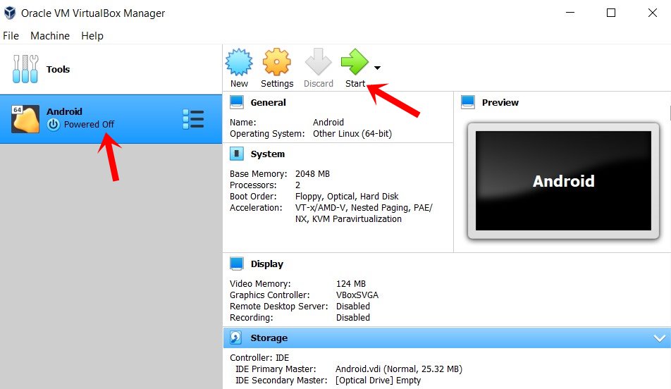
Task: Click the 'Other Linux (64-bit)' value
Action: pyautogui.click(x=352, y=133)
